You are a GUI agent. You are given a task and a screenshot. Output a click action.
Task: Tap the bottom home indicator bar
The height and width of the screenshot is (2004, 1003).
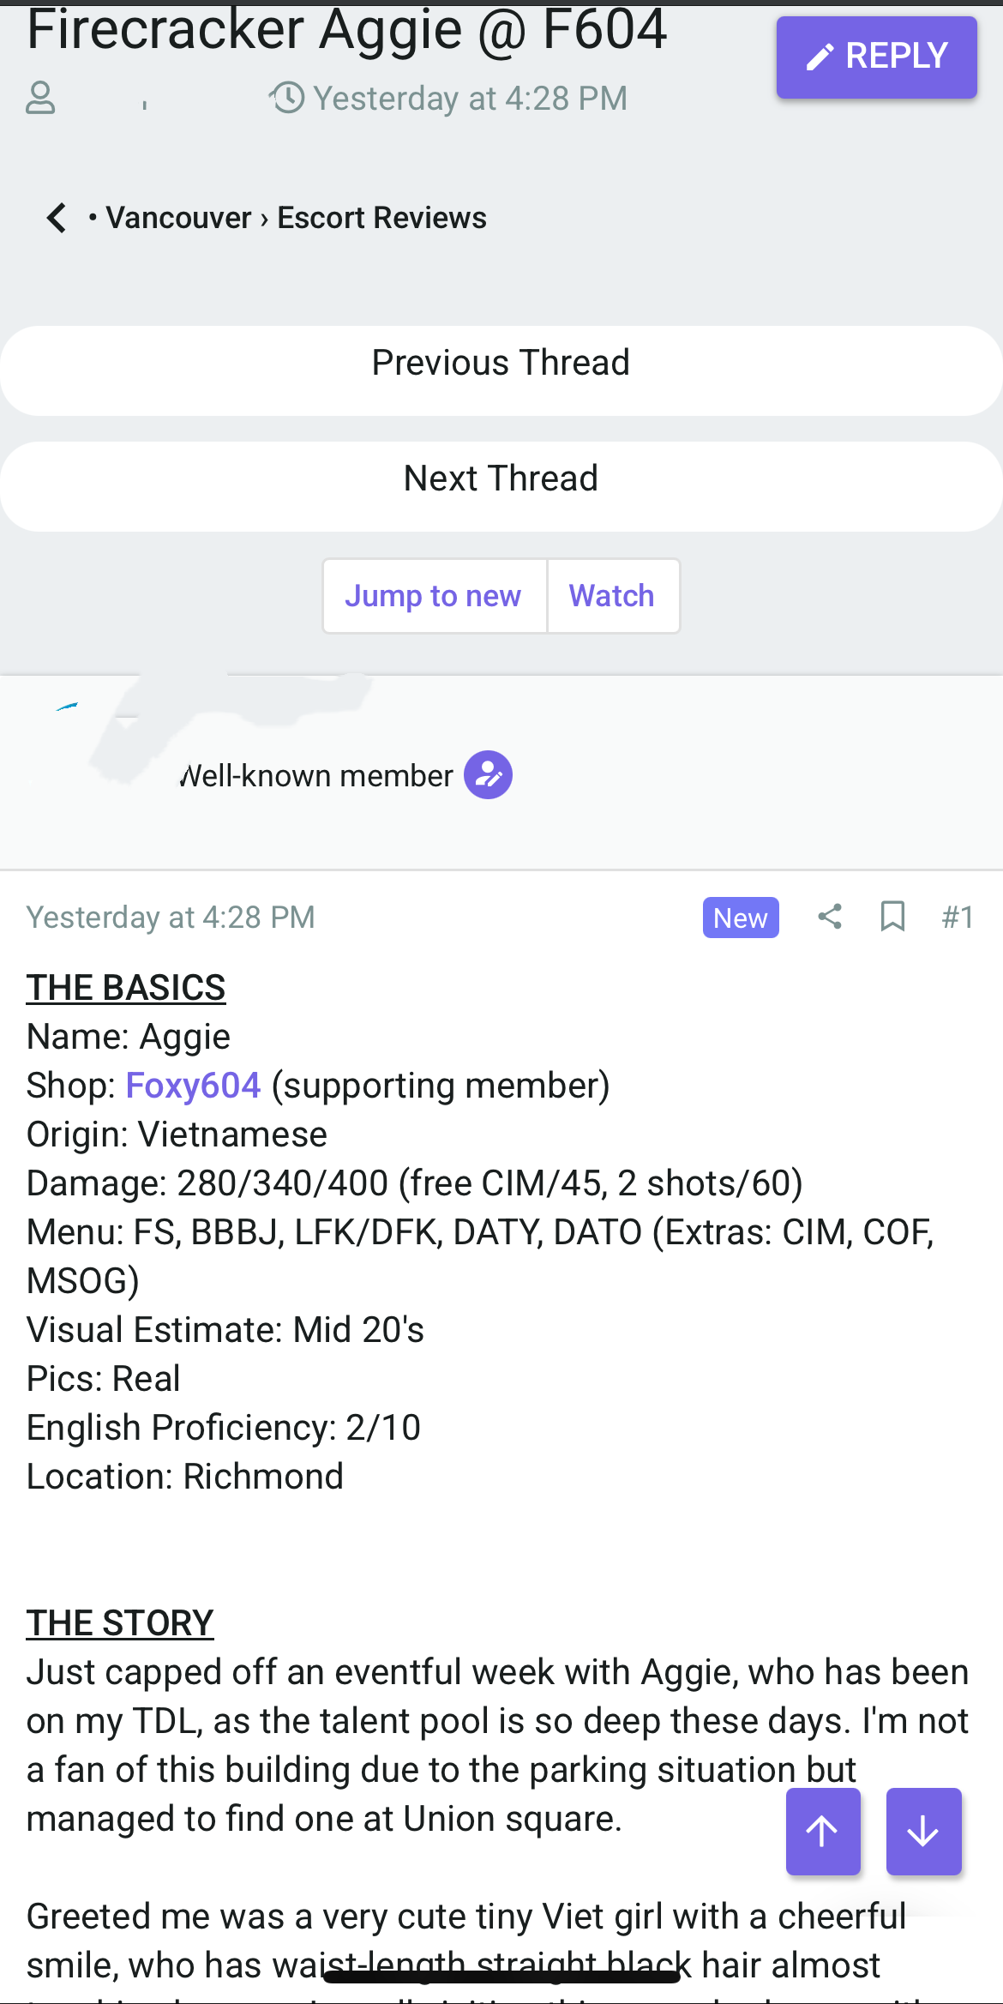tap(501, 1977)
